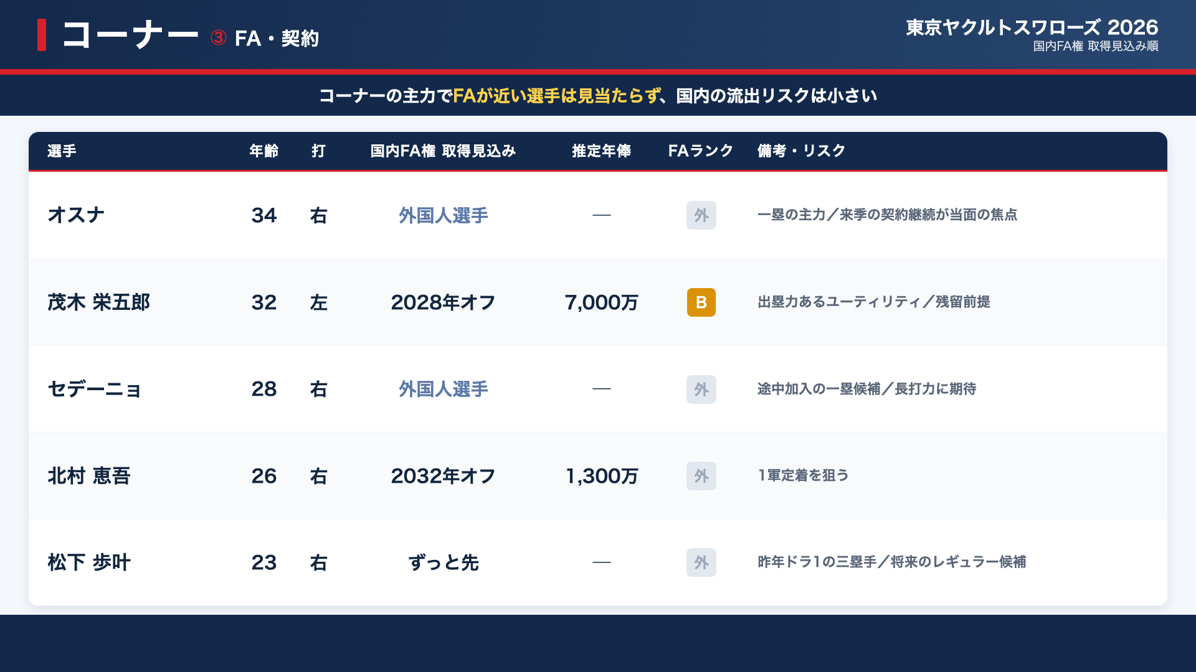
Task: Click age 26 in 北村 row
Action: point(264,476)
